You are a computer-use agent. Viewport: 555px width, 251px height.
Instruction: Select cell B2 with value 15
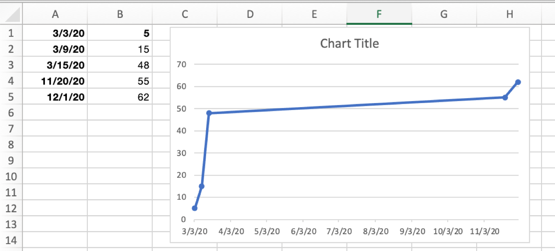coord(120,49)
